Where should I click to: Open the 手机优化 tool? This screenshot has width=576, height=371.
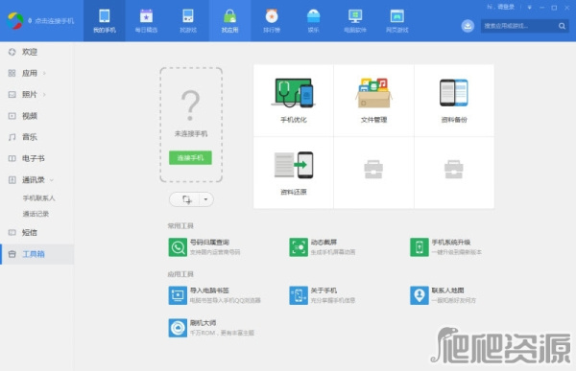click(294, 101)
